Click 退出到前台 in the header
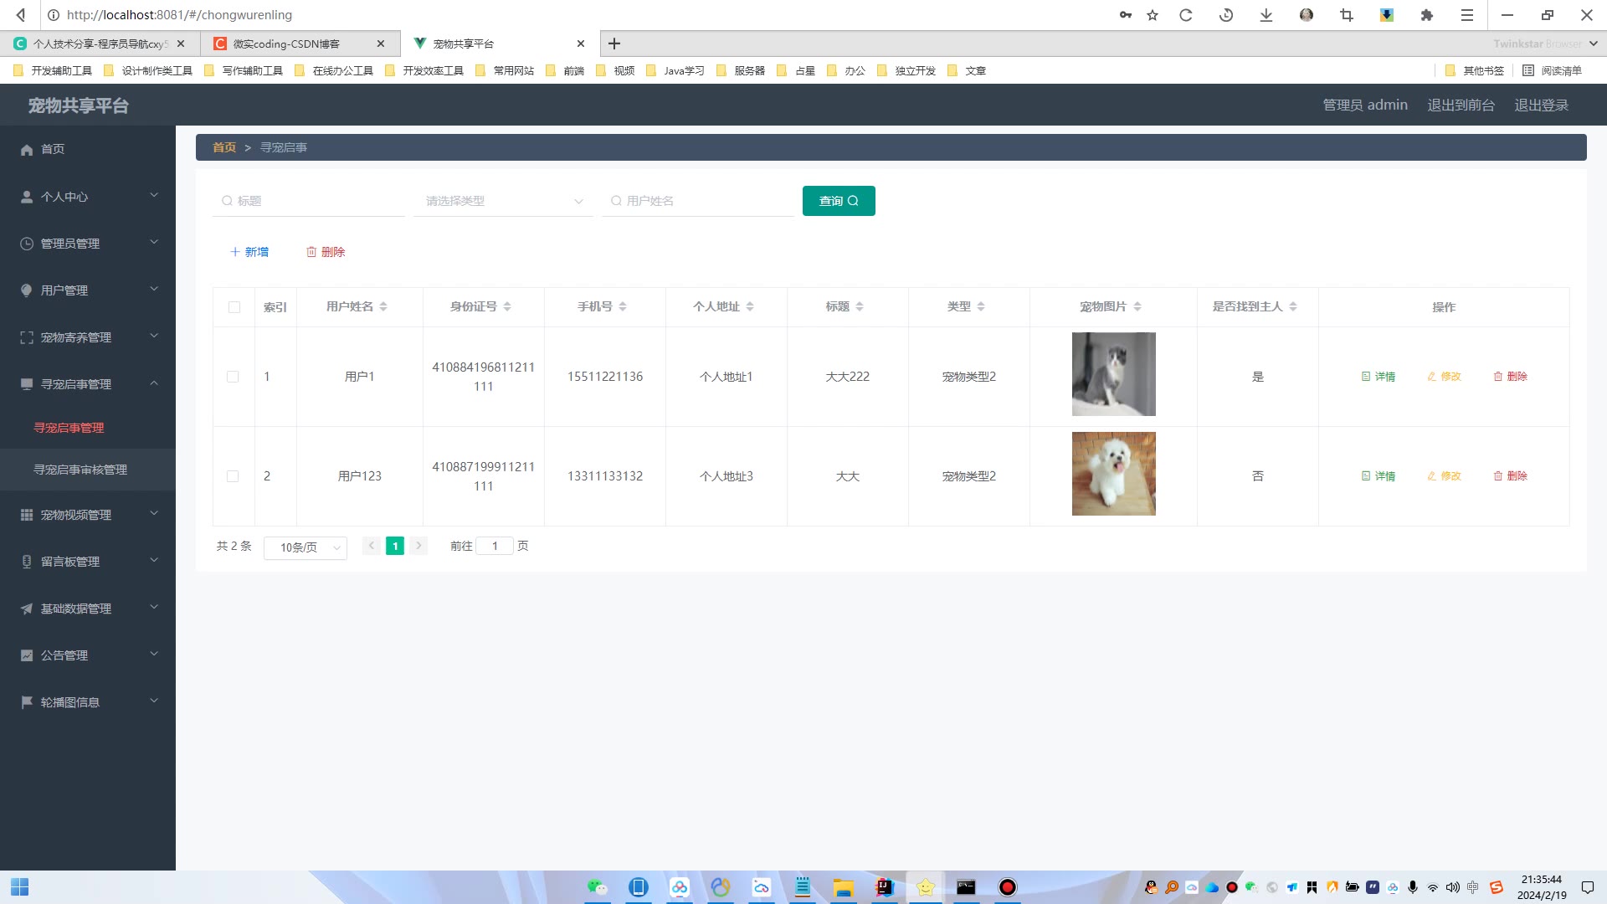The image size is (1607, 904). (x=1461, y=105)
